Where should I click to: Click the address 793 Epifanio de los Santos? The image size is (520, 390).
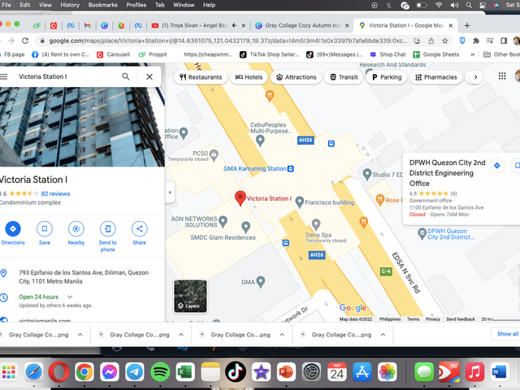pos(84,277)
